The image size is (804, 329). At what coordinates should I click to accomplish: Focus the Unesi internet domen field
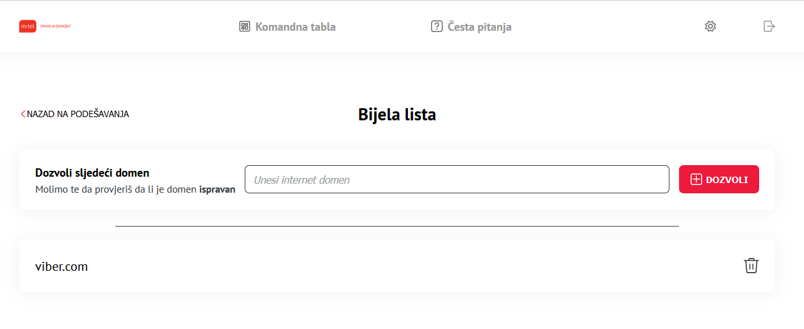tap(457, 179)
